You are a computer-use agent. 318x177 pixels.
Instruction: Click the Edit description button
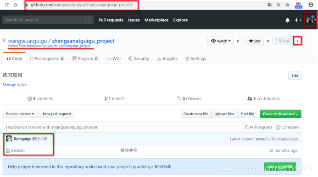(x=295, y=75)
